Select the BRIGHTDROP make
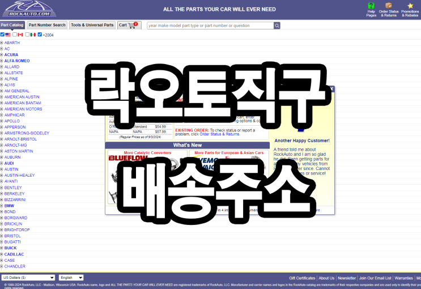The image size is (421, 289). (17, 229)
